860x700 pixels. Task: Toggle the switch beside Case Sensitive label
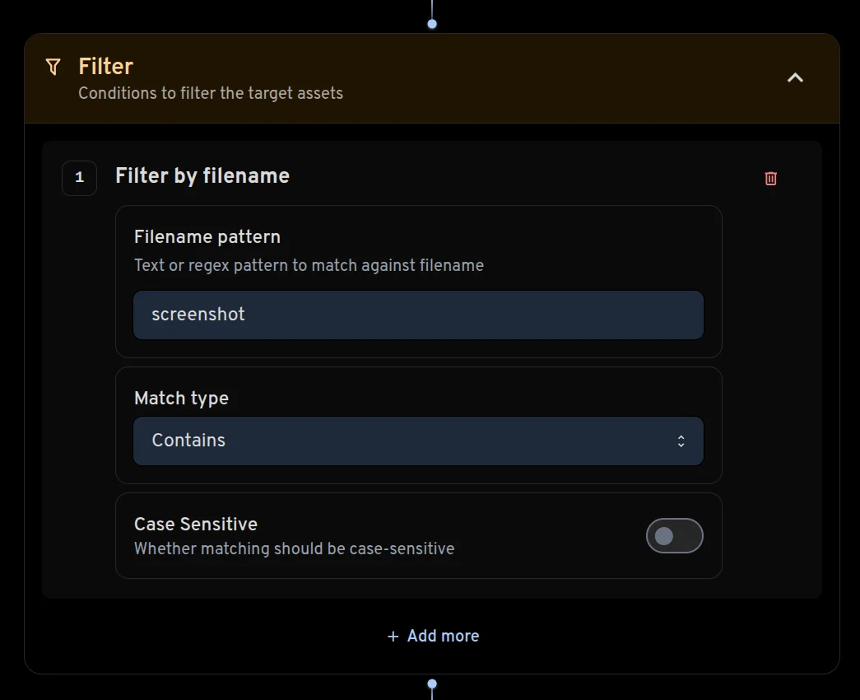click(674, 535)
